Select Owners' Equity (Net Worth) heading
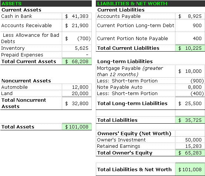This screenshot has height=176, width=205. click(x=134, y=134)
